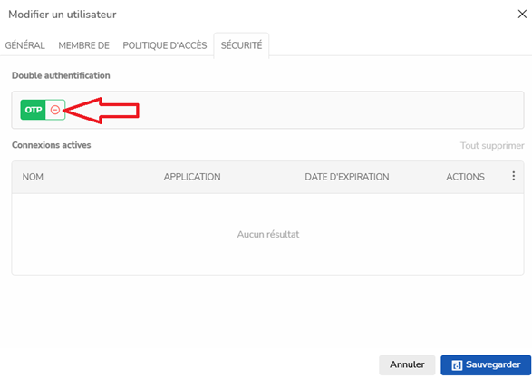Click inside the double authentication field box
Image resolution: width=532 pixels, height=379 pixels.
pyautogui.click(x=267, y=110)
